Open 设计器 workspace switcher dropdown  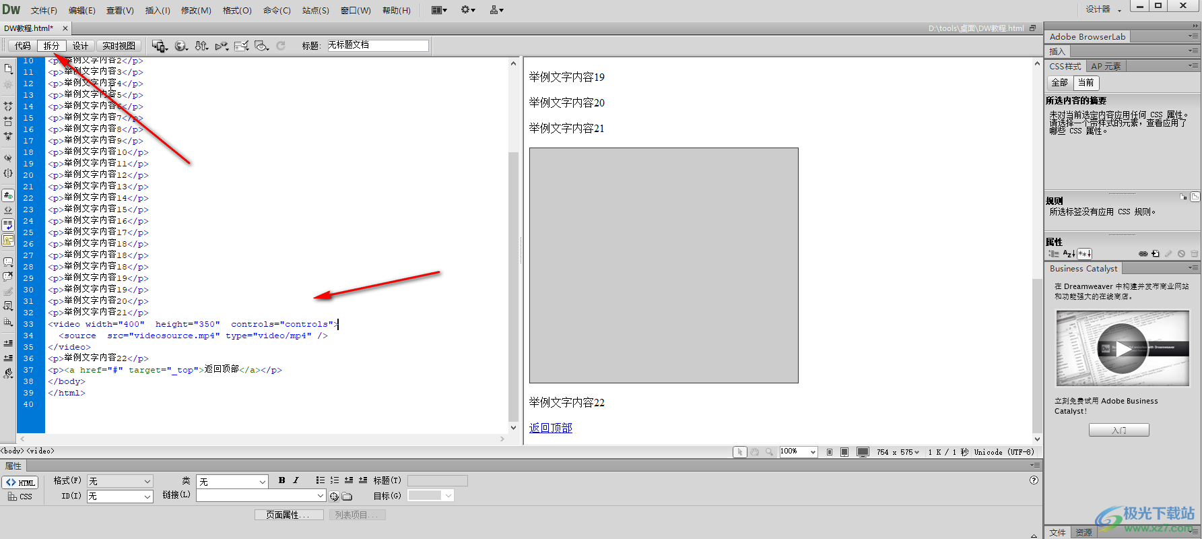[1103, 9]
